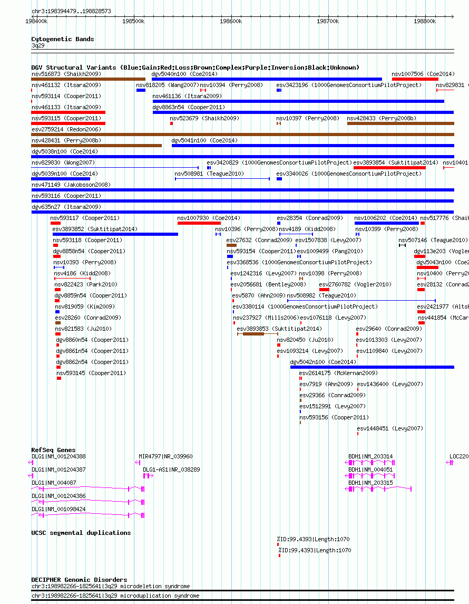Click the 198600k ruler tick label

coord(231,21)
